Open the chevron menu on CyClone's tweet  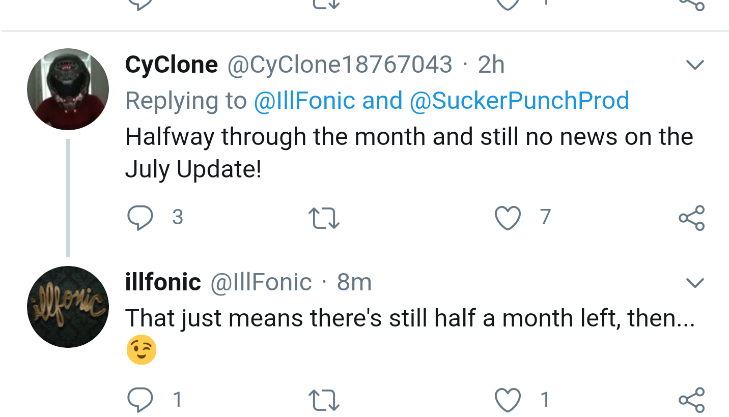tap(695, 65)
